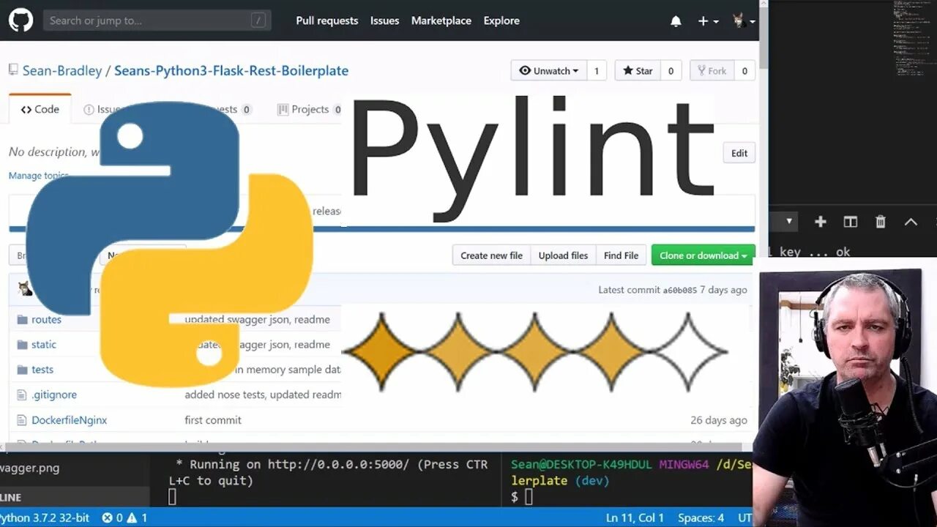Screen dimensions: 937x527
Task: Focus the git bash terminal prompt
Action: [x=529, y=498]
